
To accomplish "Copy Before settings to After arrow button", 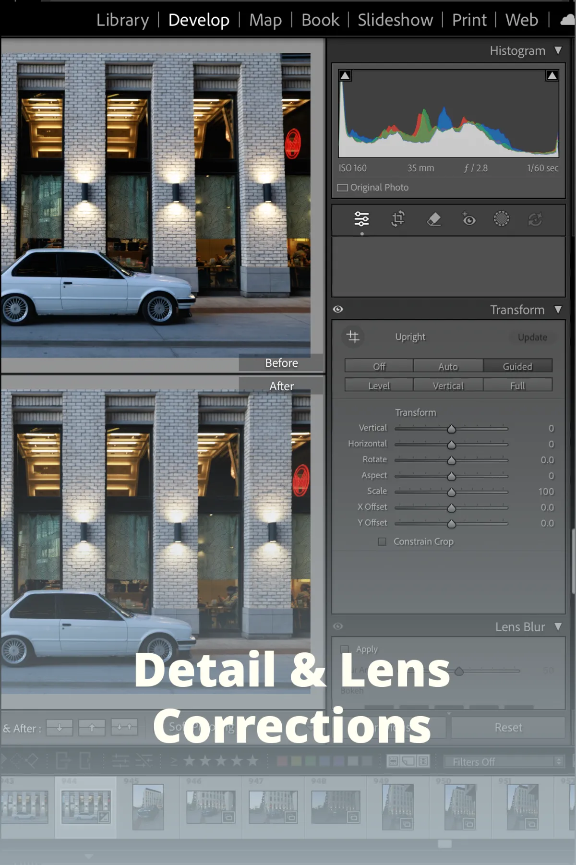I will pos(60,727).
